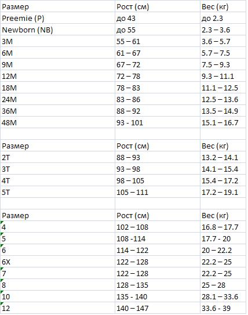
Task: Click the height cell 98 – 105
Action: [158, 180]
